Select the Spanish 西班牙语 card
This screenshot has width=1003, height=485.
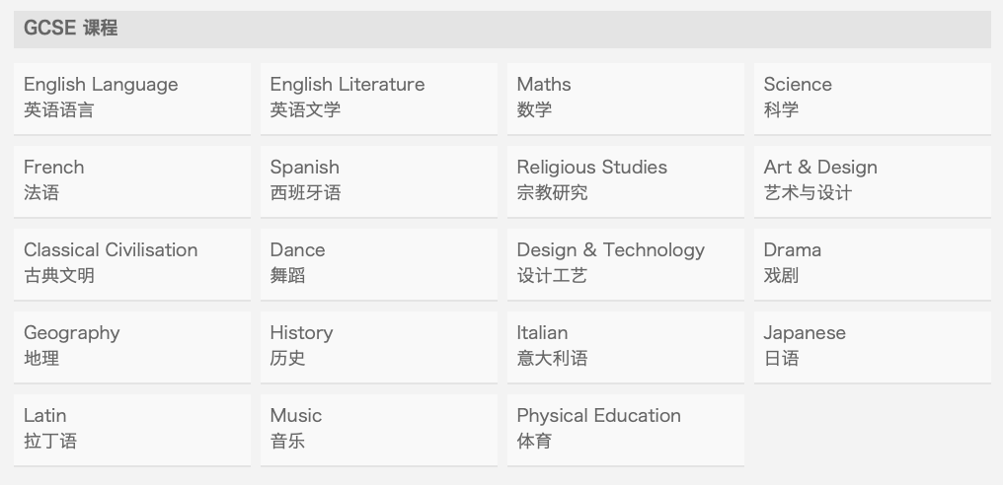[x=379, y=181]
